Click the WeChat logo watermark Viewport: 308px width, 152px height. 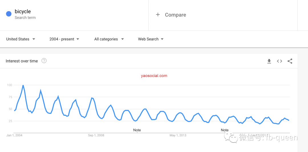click(231, 137)
